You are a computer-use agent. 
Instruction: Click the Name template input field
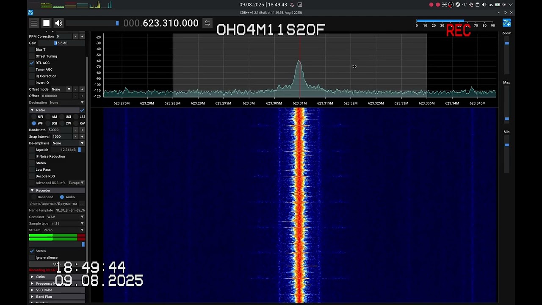tap(70, 211)
